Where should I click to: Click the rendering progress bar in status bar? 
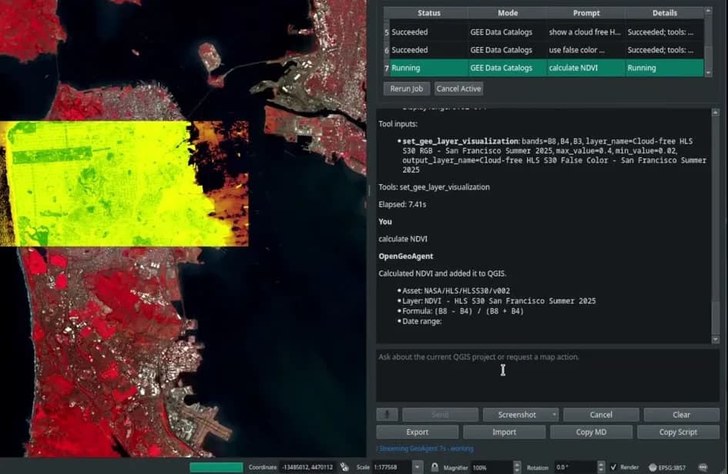click(216, 467)
